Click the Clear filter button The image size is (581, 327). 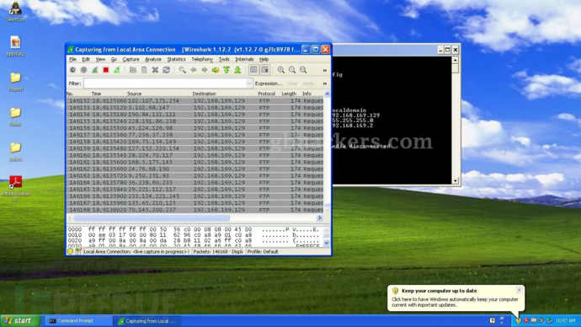[292, 83]
